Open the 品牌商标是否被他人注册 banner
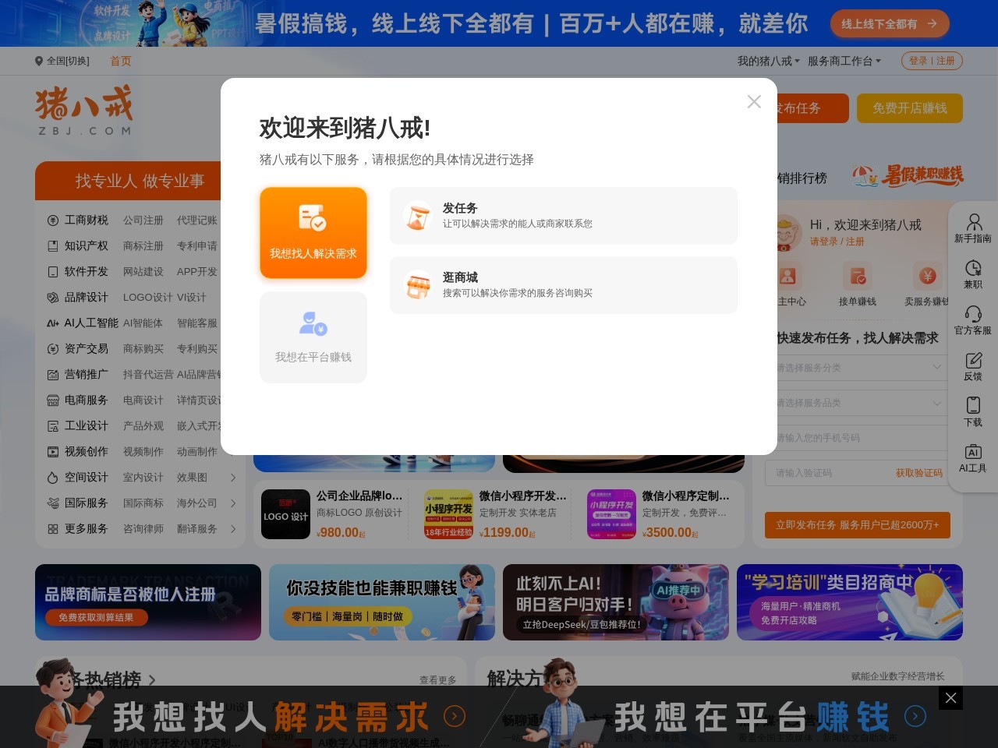Screen dimensions: 998x748 tap(148, 602)
